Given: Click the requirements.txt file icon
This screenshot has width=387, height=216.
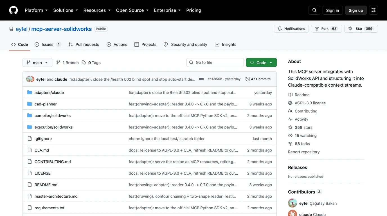Looking at the screenshot, I should click(30, 208).
